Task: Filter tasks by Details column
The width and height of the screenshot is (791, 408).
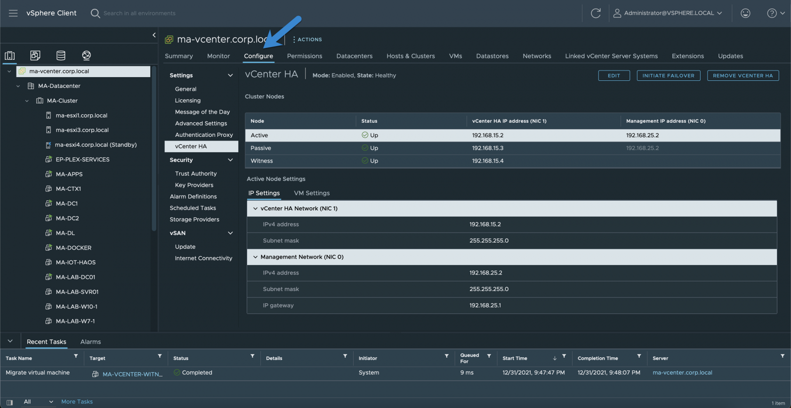Action: (x=345, y=356)
